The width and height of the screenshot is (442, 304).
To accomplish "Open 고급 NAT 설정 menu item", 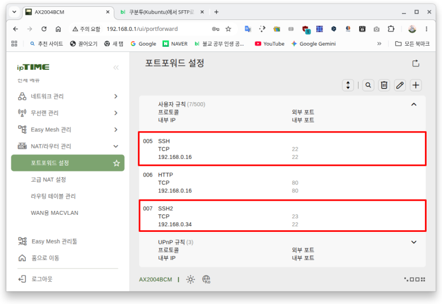I will tap(48, 179).
